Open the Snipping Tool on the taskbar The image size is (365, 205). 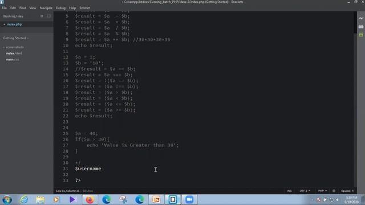coord(123,200)
